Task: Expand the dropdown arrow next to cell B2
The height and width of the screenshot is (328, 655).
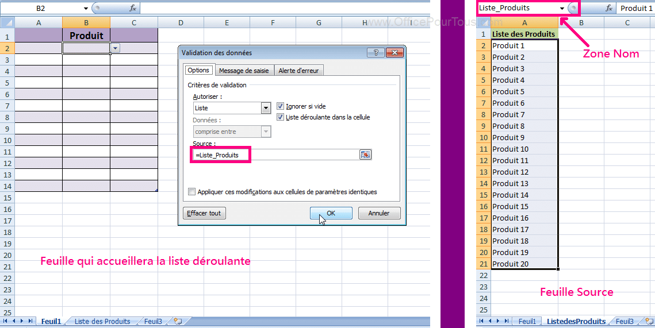Action: [115, 48]
